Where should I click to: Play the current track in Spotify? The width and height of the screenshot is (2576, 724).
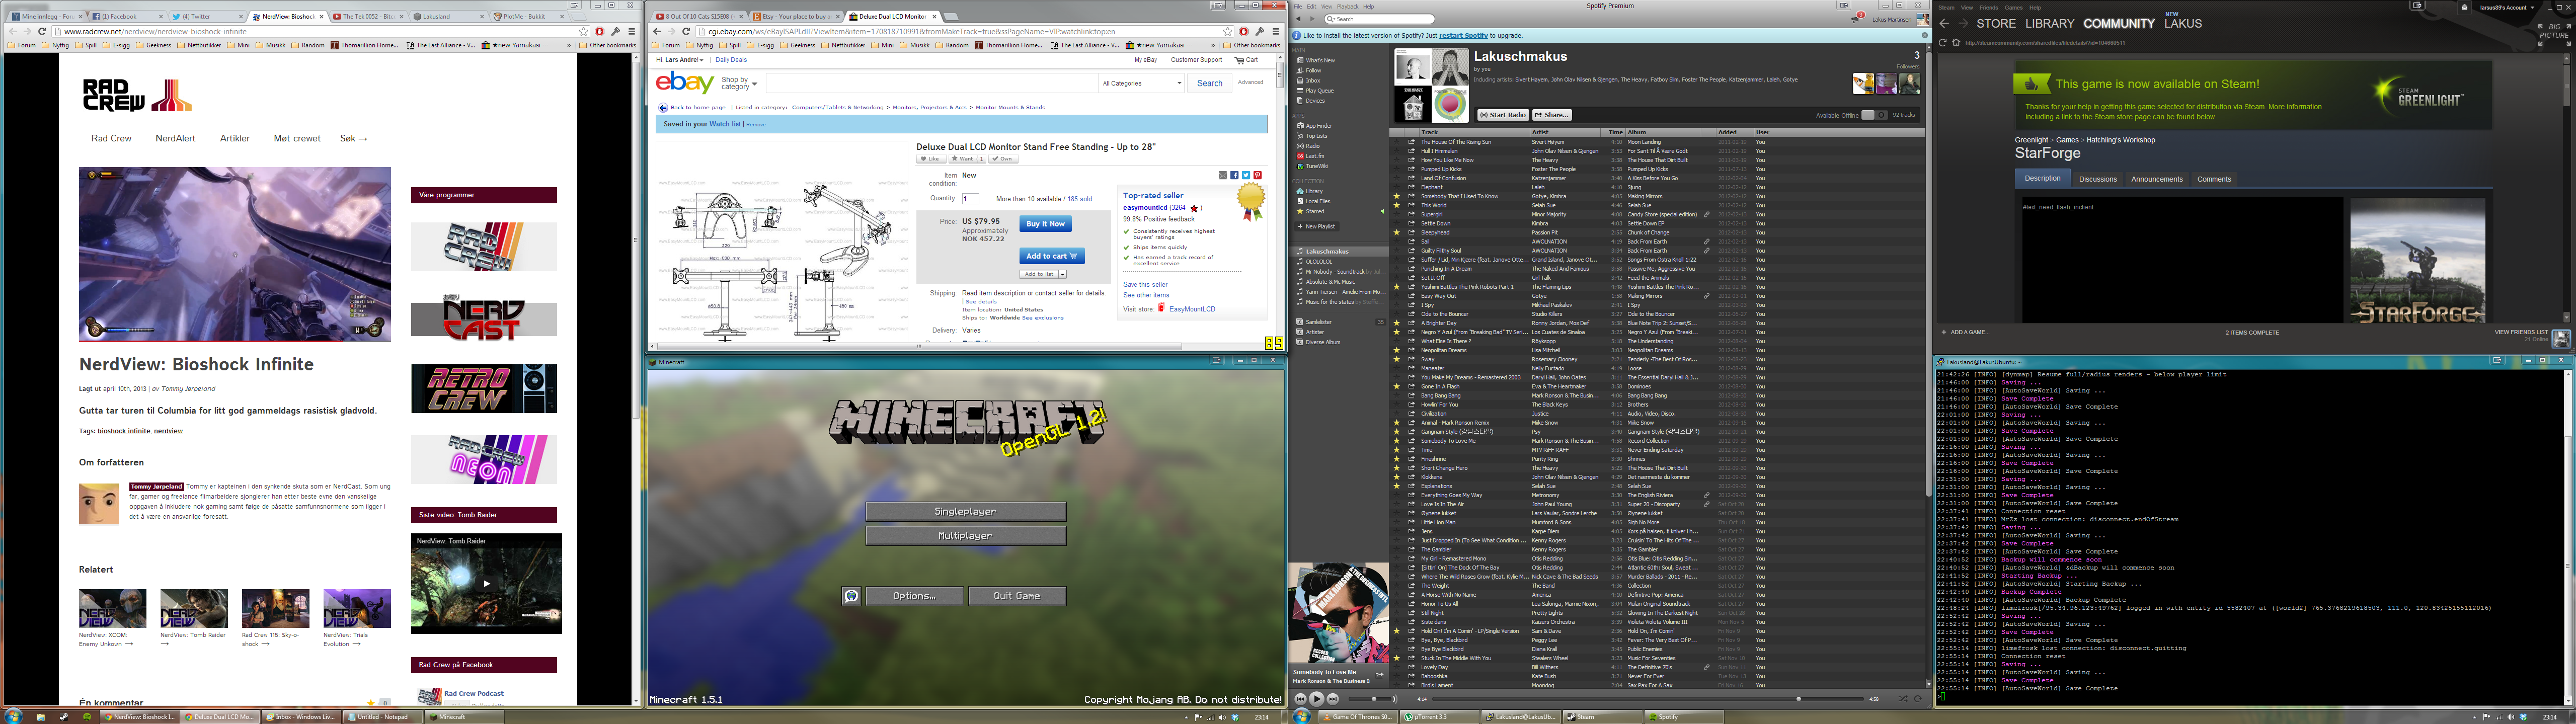tap(1317, 699)
